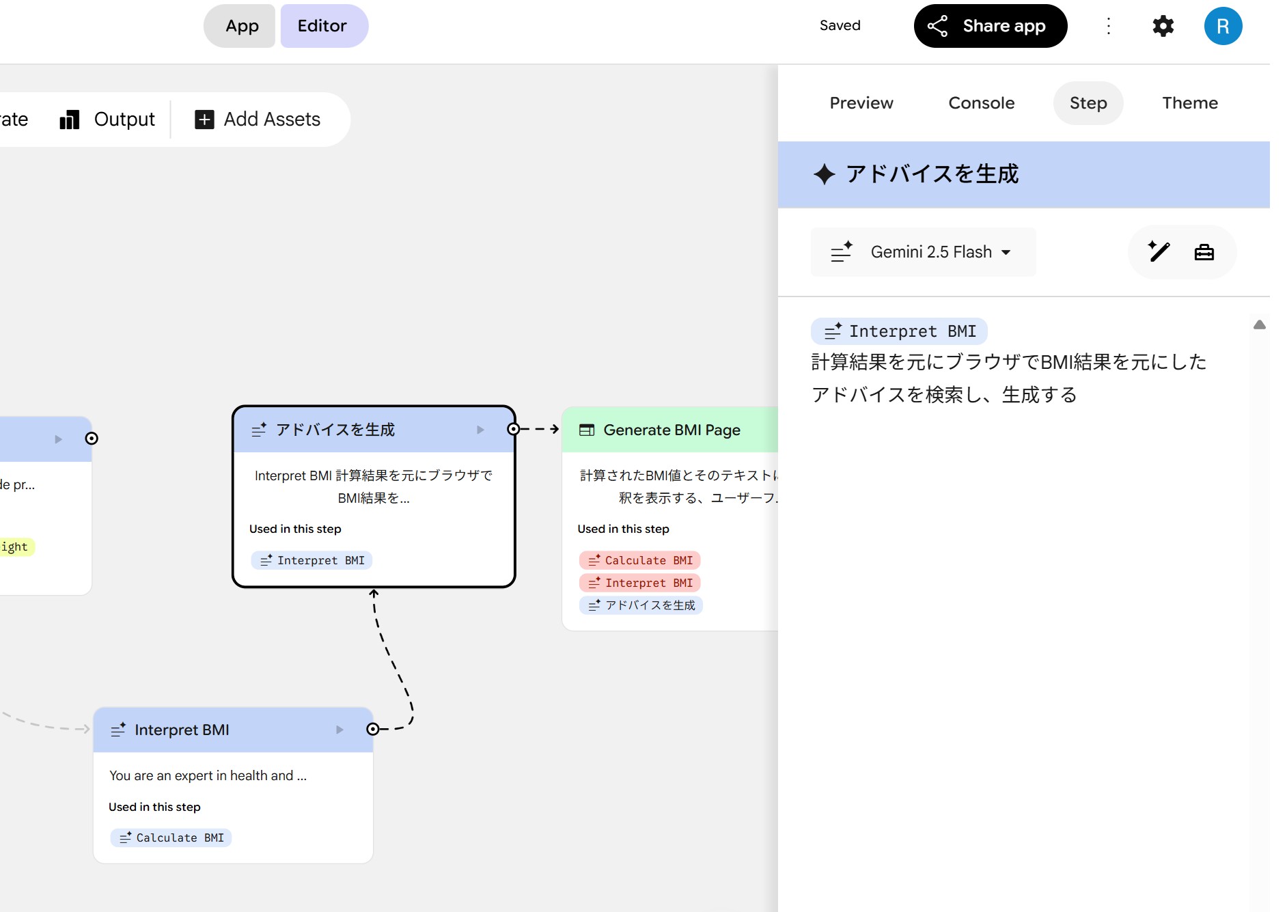Image resolution: width=1287 pixels, height=912 pixels.
Task: Open the Console tab
Action: [x=981, y=103]
